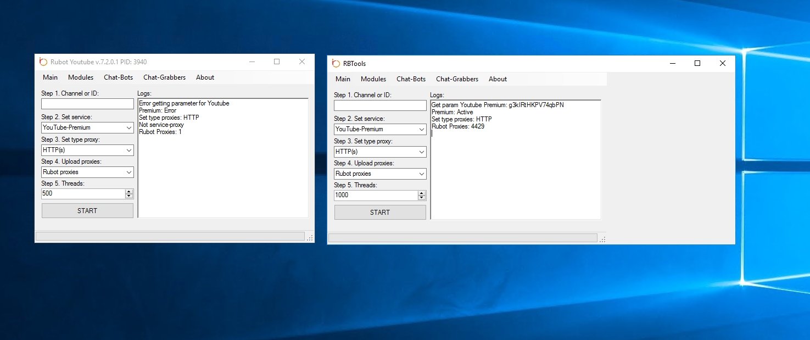The width and height of the screenshot is (810, 340).
Task: Click resize grip in RBTools window
Action: pyautogui.click(x=602, y=239)
